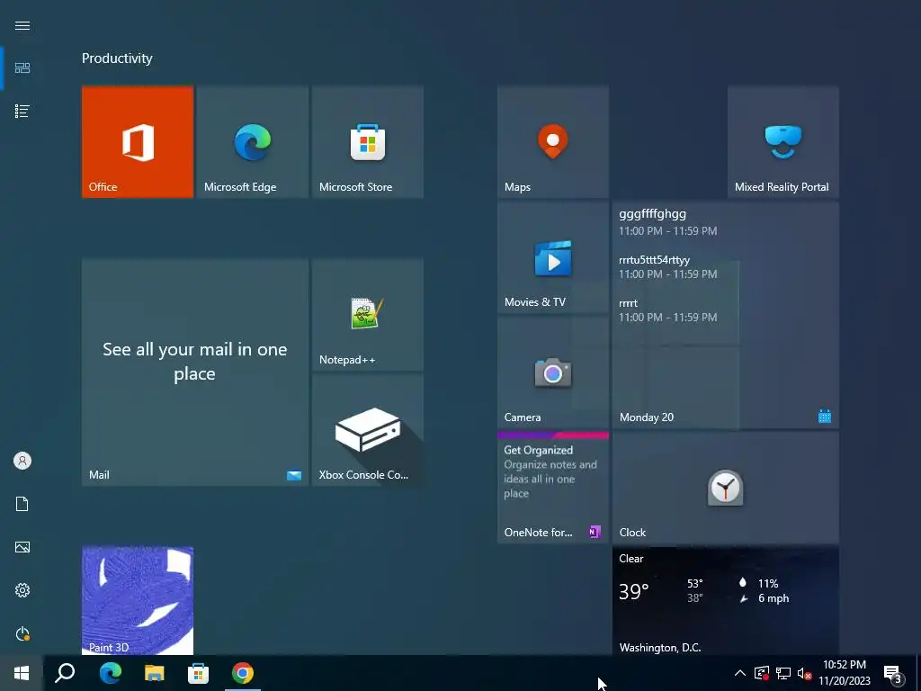Open Microsoft Store from the taskbar
The image size is (921, 691).
coord(199,673)
